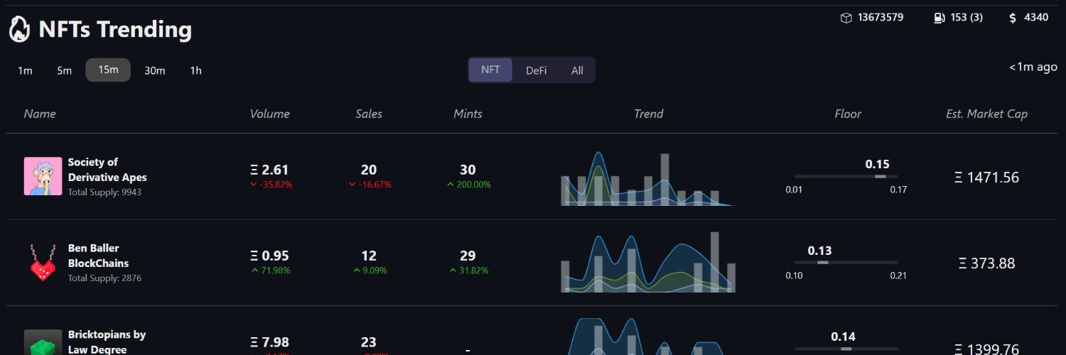Open the Bricktopians by Law Degree link

tap(107, 342)
